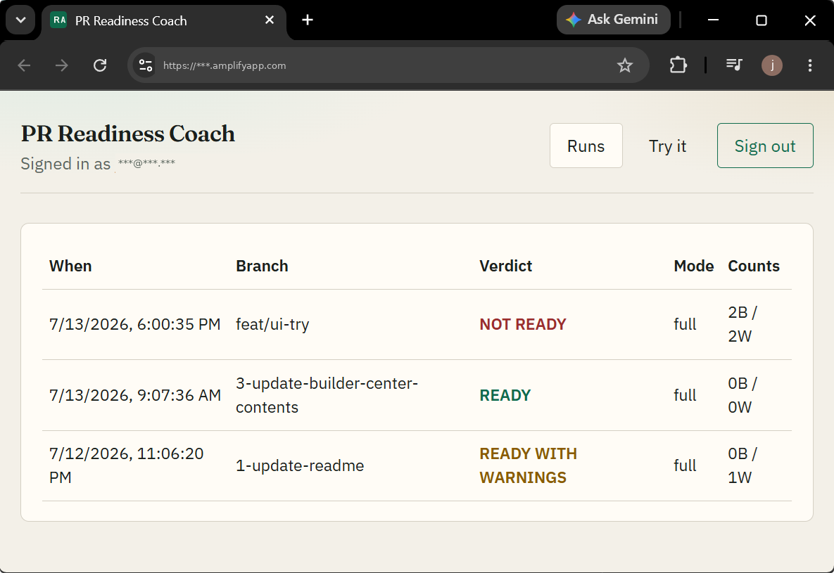This screenshot has width=834, height=573.
Task: Go forward to the next page
Action: [x=62, y=65]
